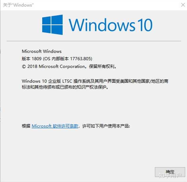The height and width of the screenshot is (182, 187).
Task: Click the 知乎用户 watermark text
Action: [x=170, y=175]
